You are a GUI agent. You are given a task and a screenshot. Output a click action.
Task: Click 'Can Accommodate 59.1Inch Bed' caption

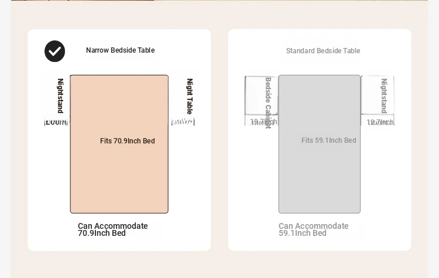click(313, 229)
